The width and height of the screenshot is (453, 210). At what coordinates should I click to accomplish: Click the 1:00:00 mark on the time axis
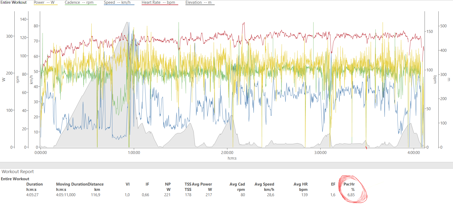(134, 153)
